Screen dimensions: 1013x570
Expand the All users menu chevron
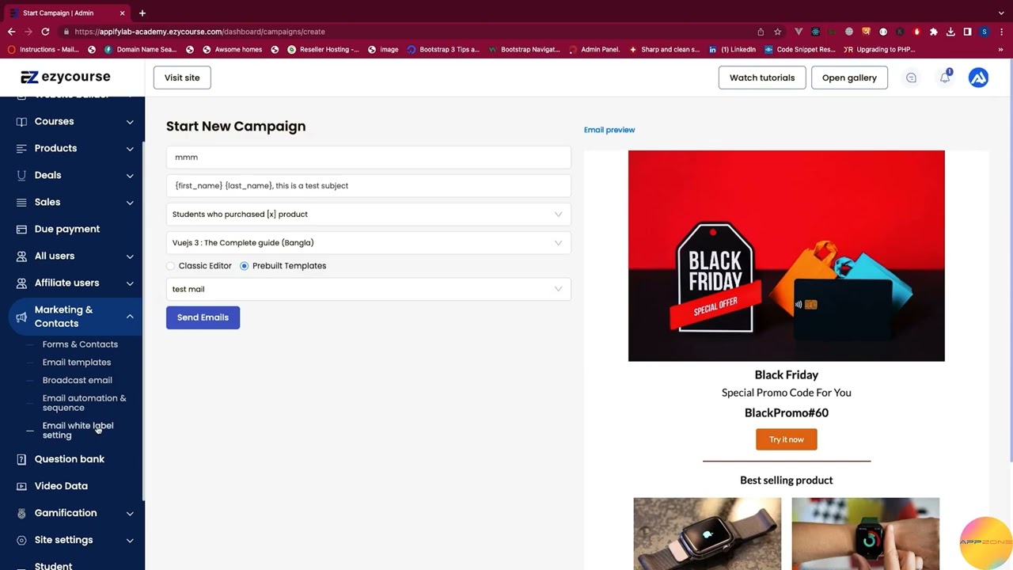pyautogui.click(x=130, y=256)
